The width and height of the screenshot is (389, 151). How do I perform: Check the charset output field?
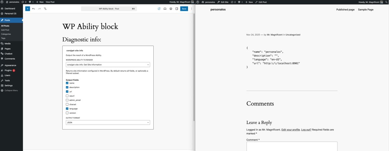coord(67,104)
